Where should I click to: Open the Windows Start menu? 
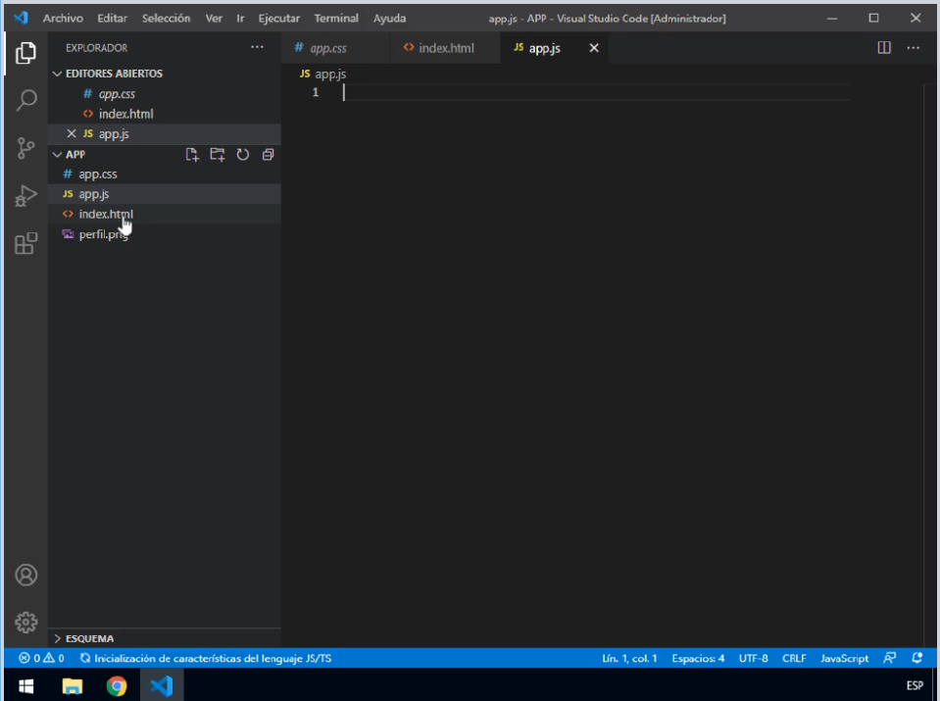(x=25, y=685)
